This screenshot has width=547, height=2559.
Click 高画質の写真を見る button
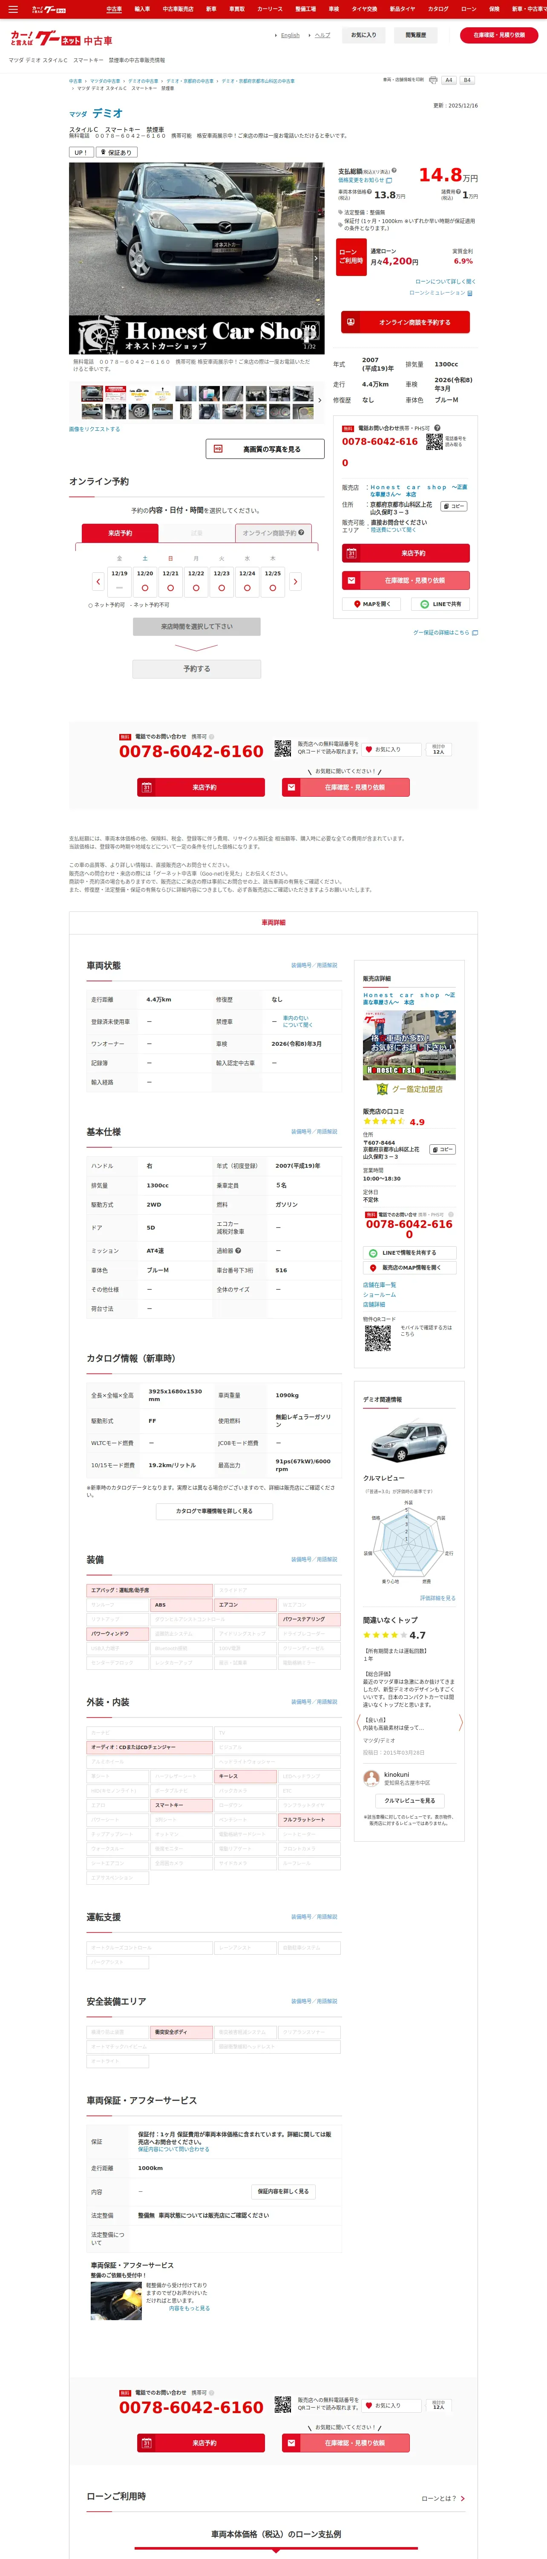[x=265, y=449]
